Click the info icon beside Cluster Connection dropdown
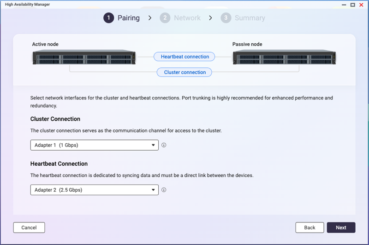369x245 pixels. click(x=164, y=145)
